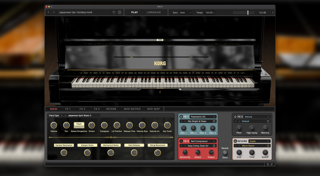Open the Overb reverb type dropdown
This screenshot has width=320, height=176.
tap(259, 141)
